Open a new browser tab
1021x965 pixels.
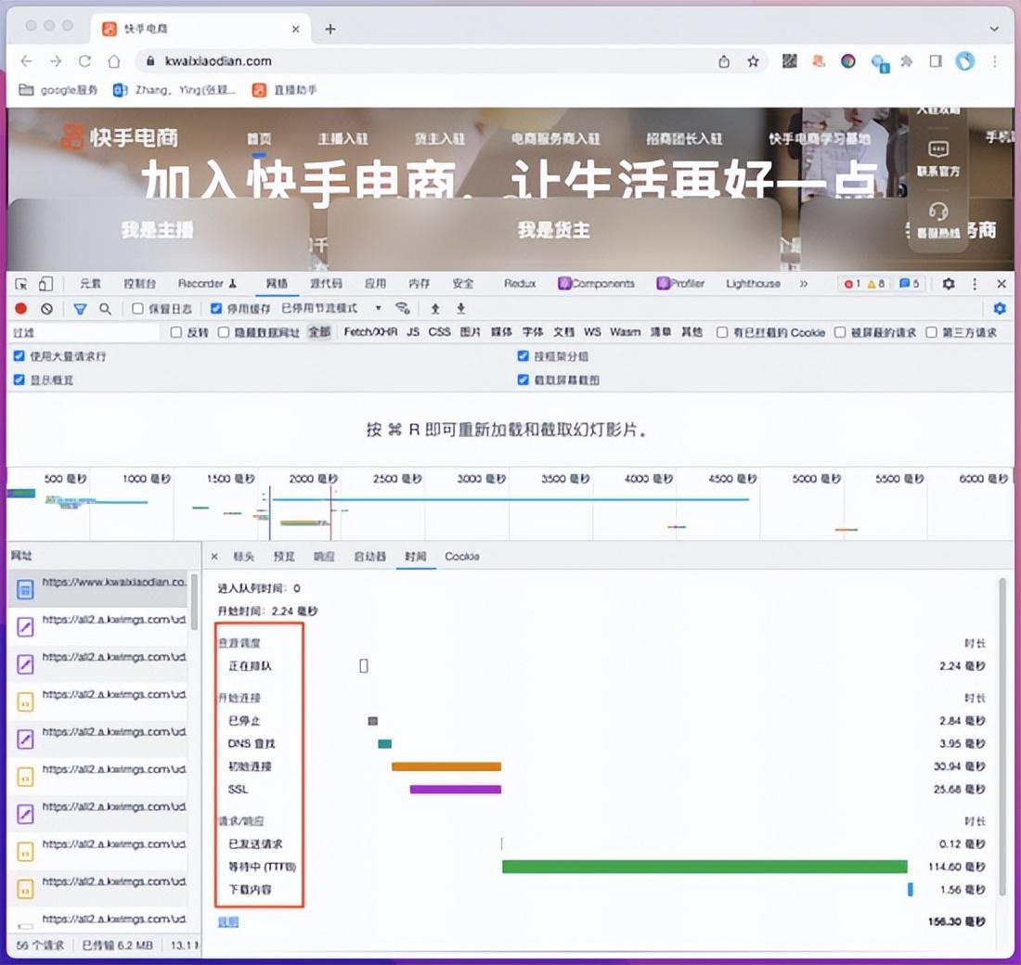coord(330,29)
